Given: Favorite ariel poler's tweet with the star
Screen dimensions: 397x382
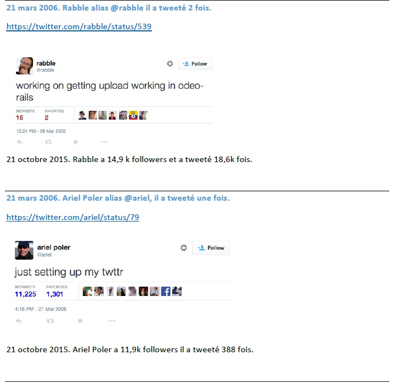Looking at the screenshot, I should 80,321.
